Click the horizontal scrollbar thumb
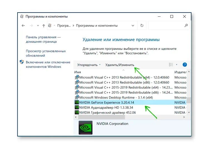The image size is (209, 149). click(x=102, y=117)
